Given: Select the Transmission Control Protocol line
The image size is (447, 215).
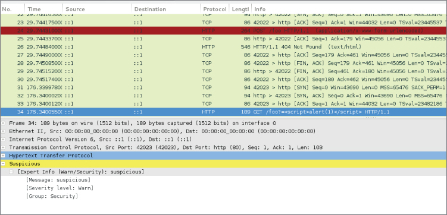Looking at the screenshot, I should point(224,148).
